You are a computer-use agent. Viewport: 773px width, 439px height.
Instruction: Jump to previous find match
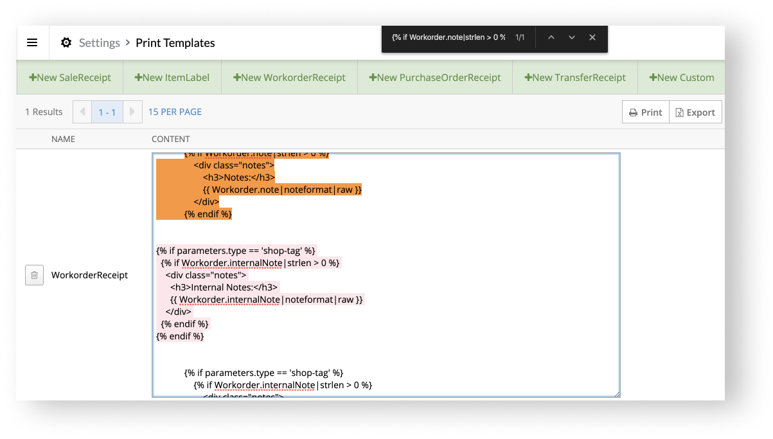pos(551,37)
